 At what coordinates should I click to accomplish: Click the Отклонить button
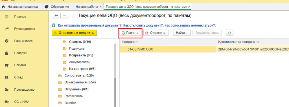pyautogui.click(x=156, y=33)
